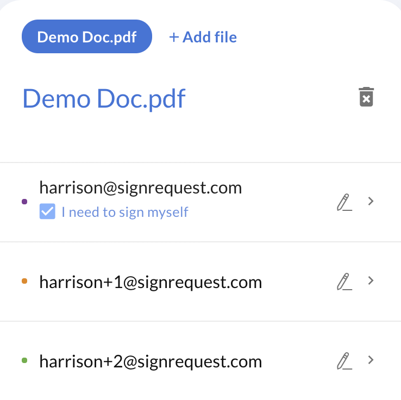
Task: Click the pencil icon for harrison@signrequest.com
Action: 344,202
